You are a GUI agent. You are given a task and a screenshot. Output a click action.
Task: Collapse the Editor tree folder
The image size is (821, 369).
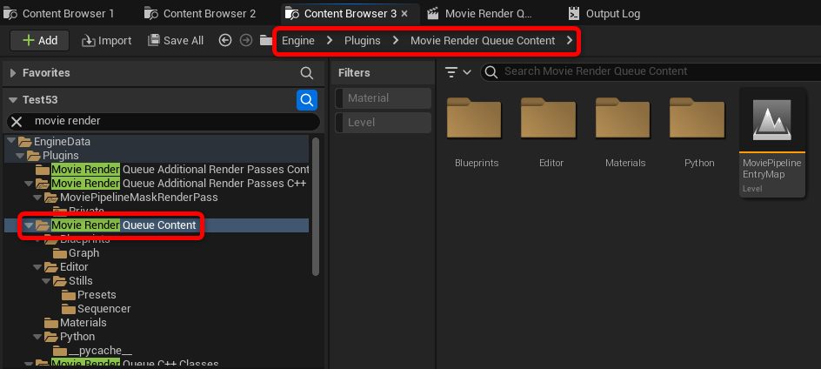click(38, 267)
